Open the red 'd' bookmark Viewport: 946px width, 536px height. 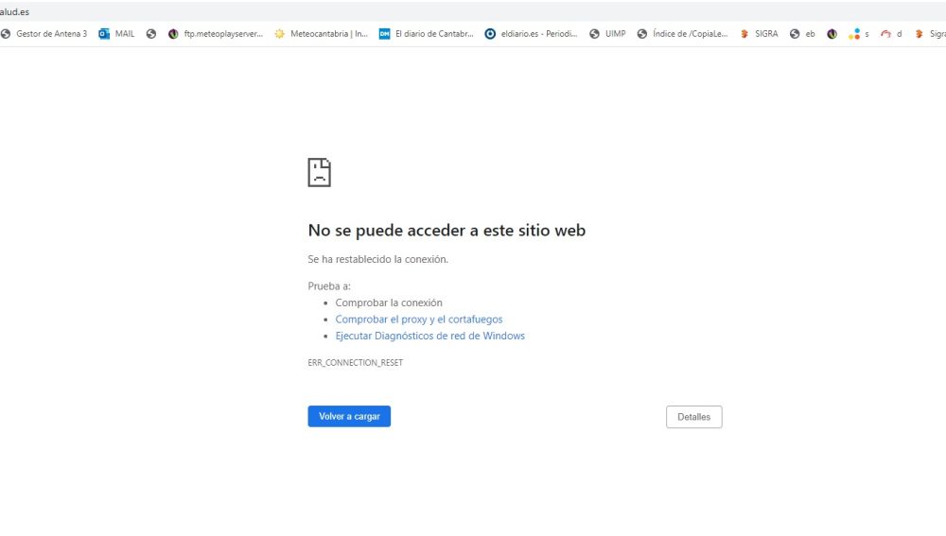coord(891,34)
